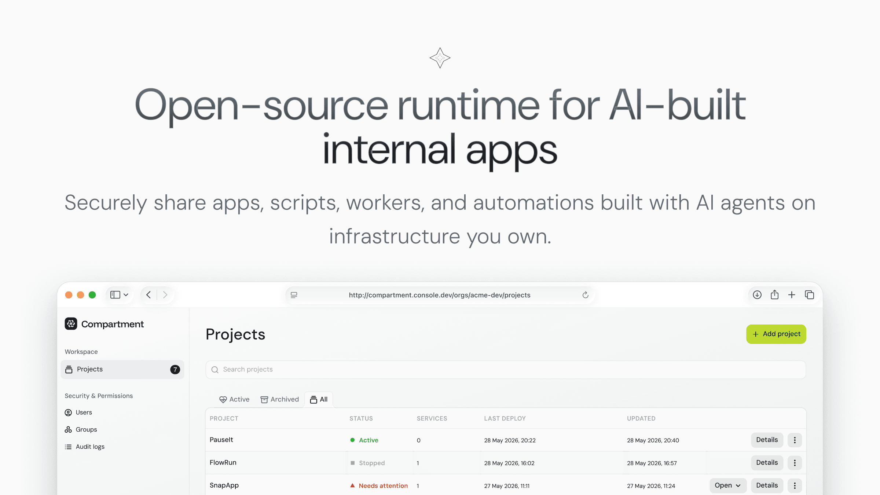880x495 pixels.
Task: Open Details for PauseIt
Action: click(x=767, y=440)
